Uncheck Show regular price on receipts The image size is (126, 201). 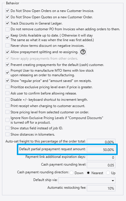point(7,81)
